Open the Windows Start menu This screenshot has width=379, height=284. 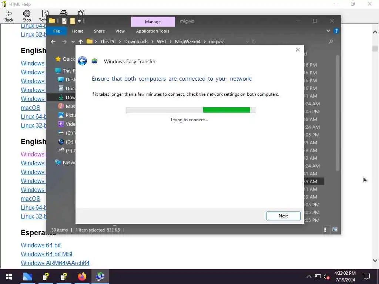(x=9, y=277)
